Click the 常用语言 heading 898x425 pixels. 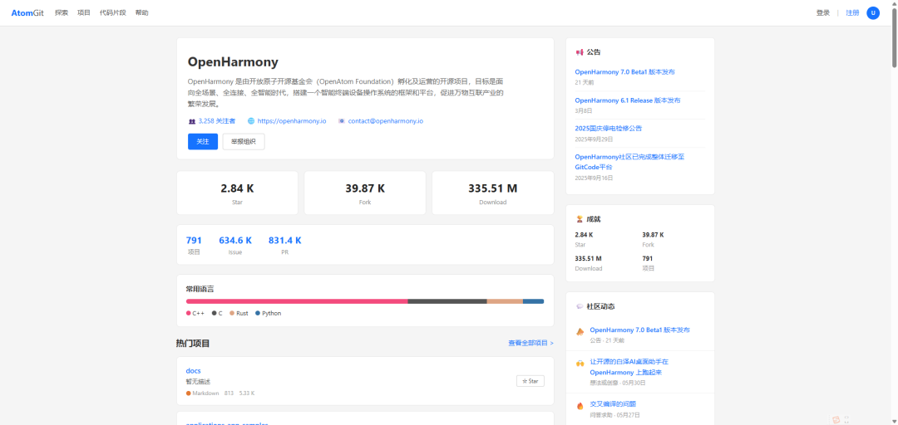tap(200, 289)
